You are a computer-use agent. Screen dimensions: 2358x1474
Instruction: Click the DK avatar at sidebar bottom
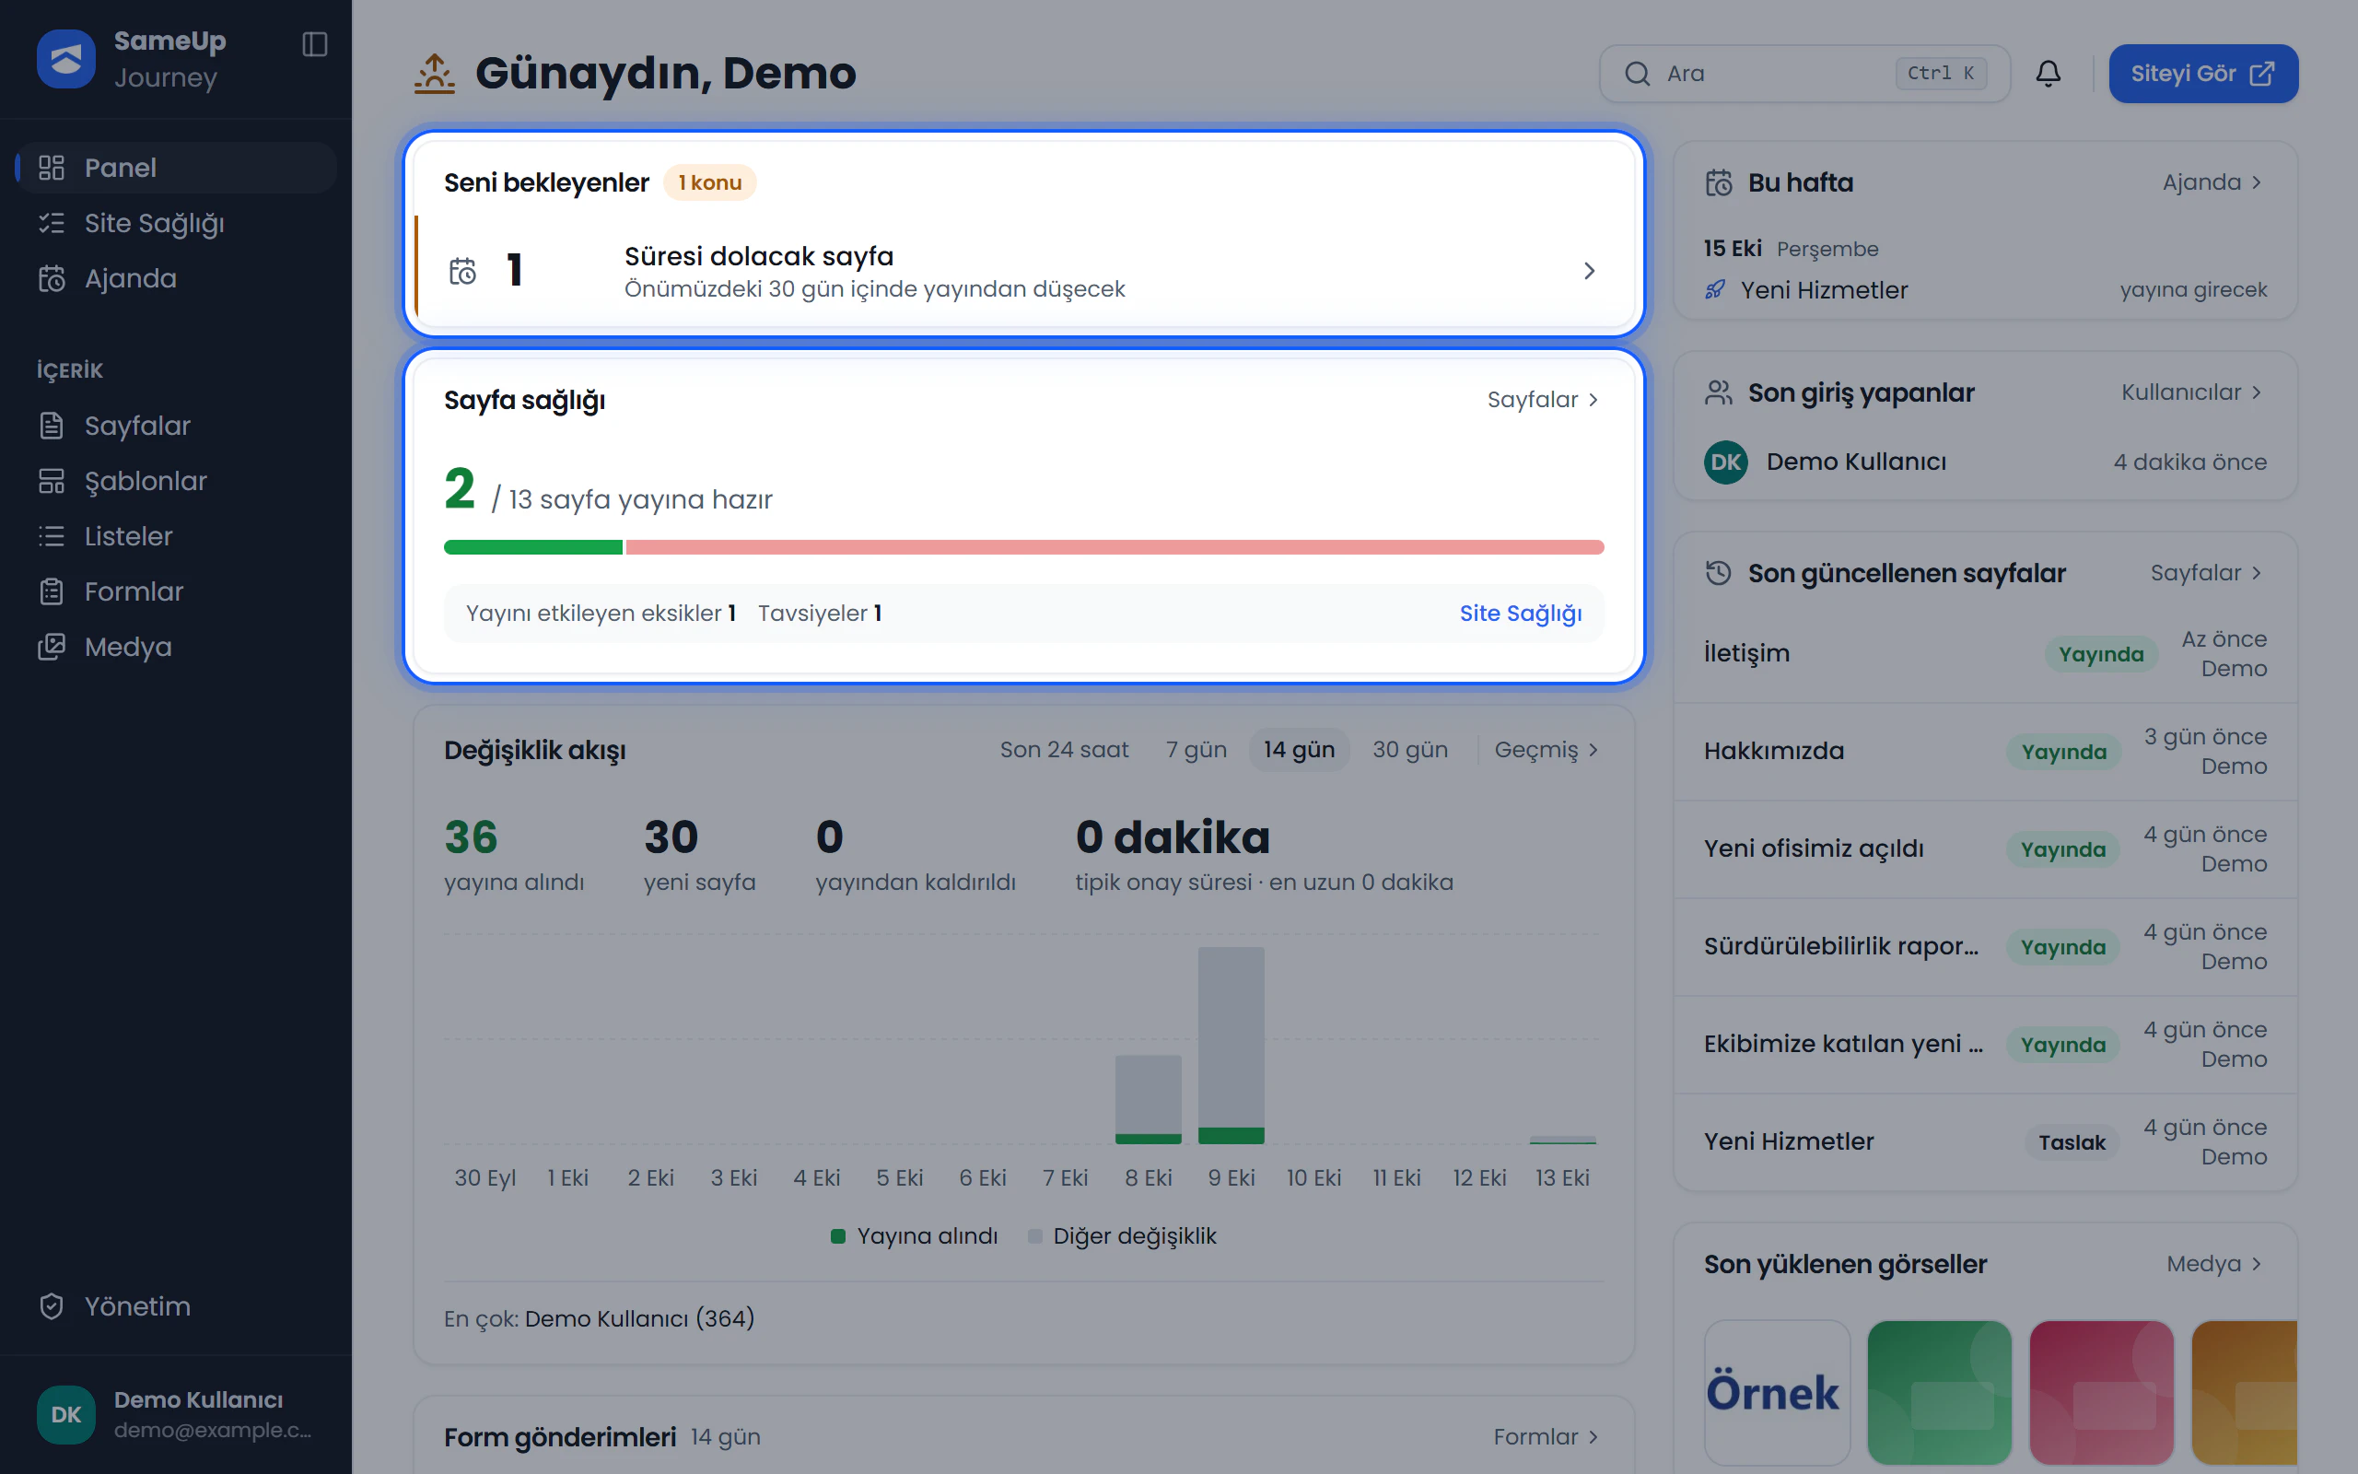click(x=65, y=1414)
